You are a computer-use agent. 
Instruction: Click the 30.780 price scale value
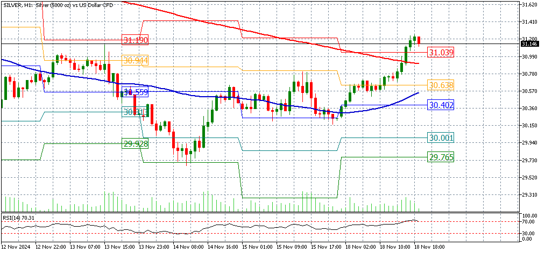tap(529, 74)
